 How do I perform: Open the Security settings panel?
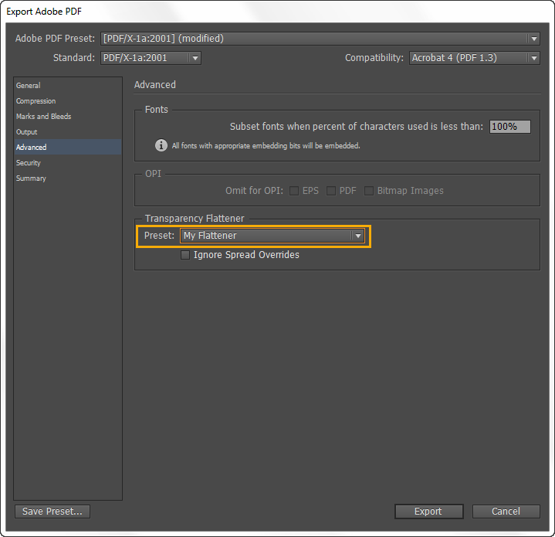29,163
